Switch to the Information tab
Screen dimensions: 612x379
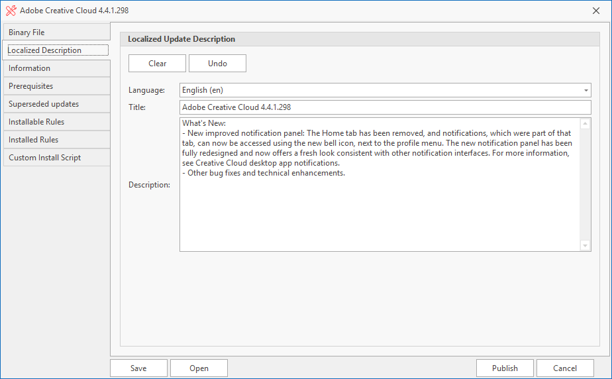pyautogui.click(x=56, y=68)
